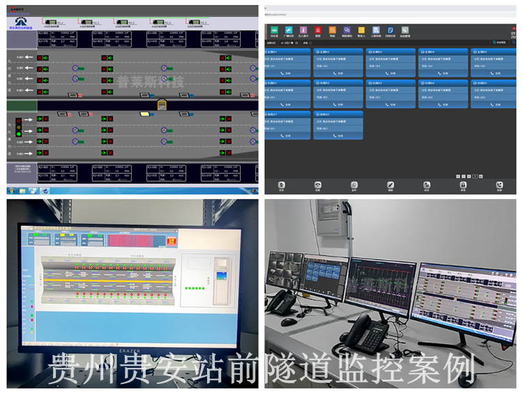
Task: Select the K2+800 sensor box in upper data strip
Action: 57,39
